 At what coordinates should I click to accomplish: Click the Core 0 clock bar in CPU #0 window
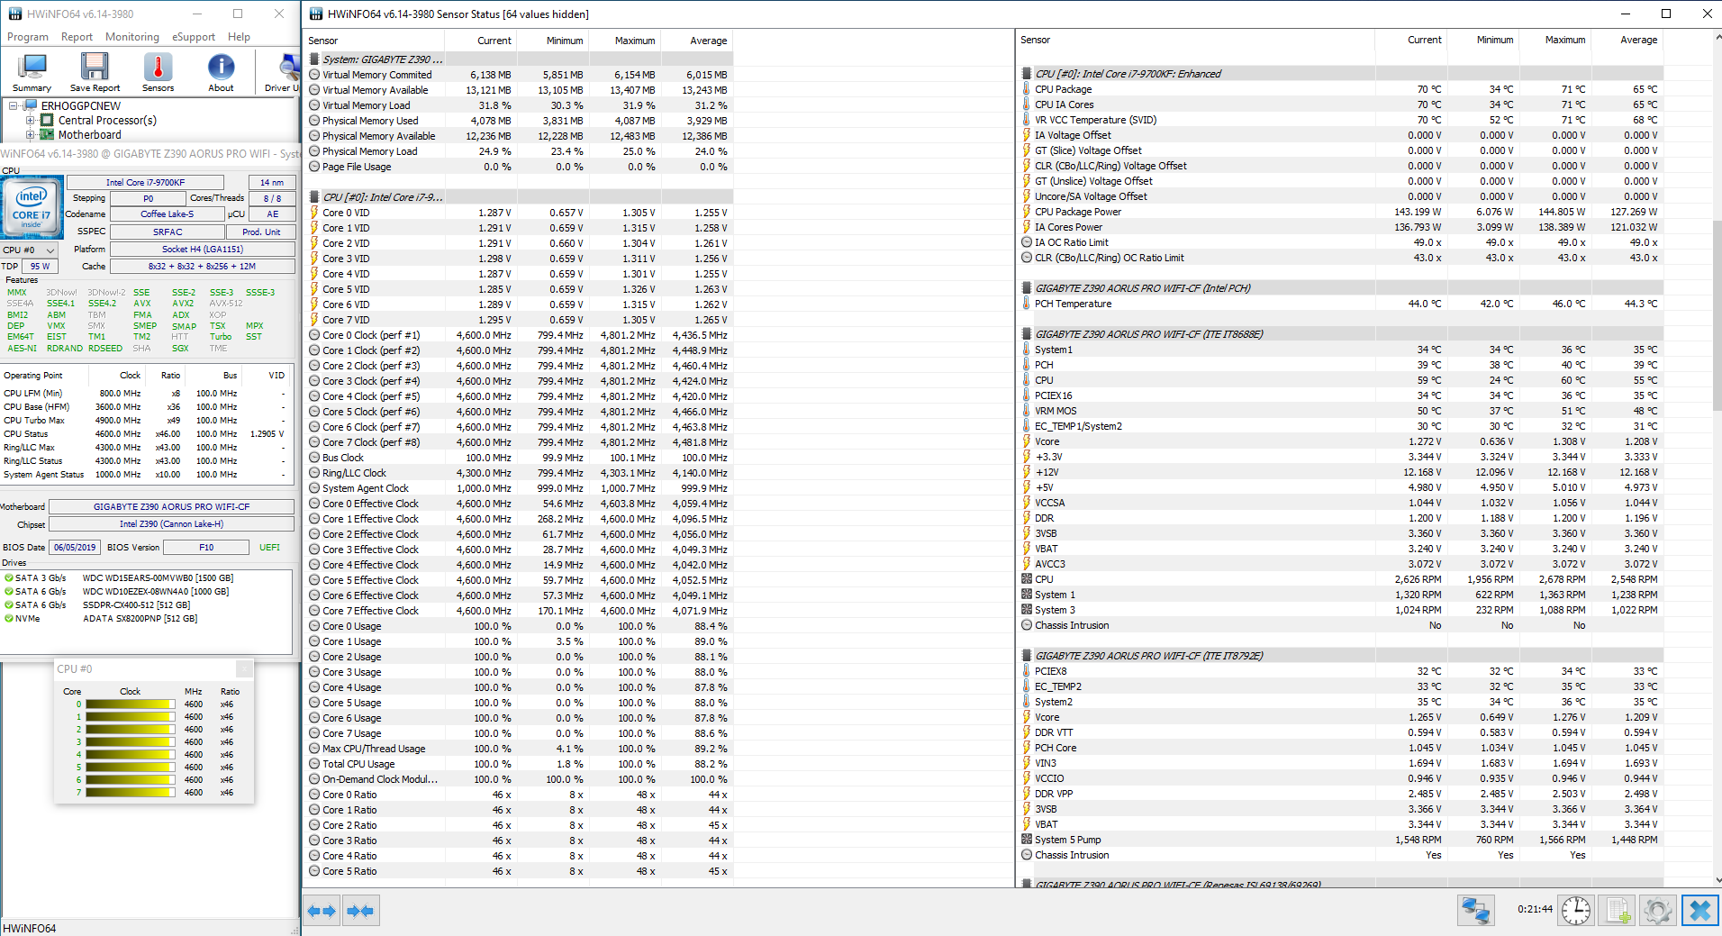click(130, 704)
